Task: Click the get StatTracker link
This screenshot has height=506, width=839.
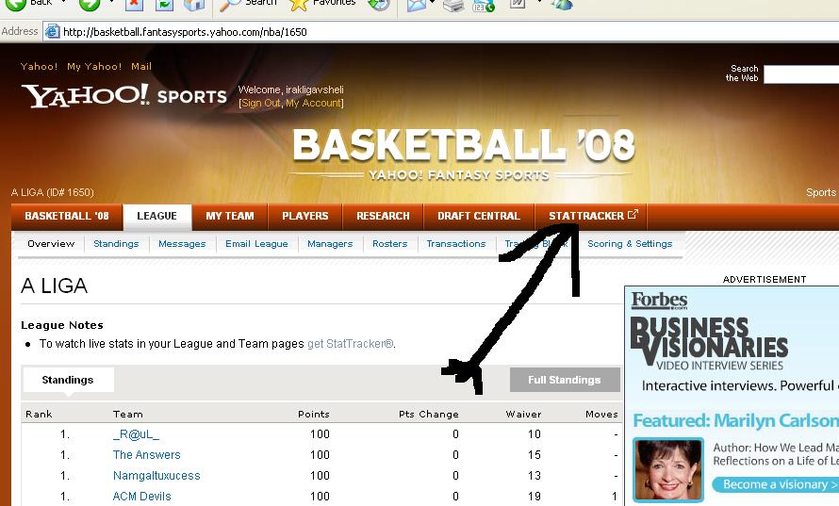Action: click(350, 344)
